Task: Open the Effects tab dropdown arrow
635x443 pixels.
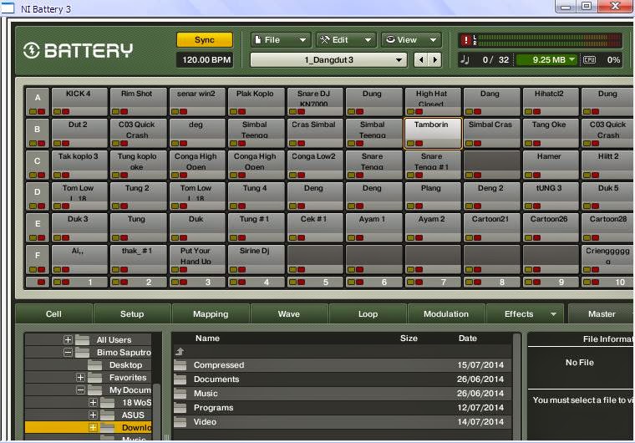Action: click(x=553, y=314)
